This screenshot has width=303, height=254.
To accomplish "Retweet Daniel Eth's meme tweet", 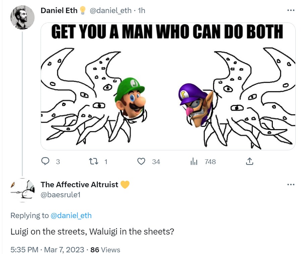I will click(x=94, y=161).
